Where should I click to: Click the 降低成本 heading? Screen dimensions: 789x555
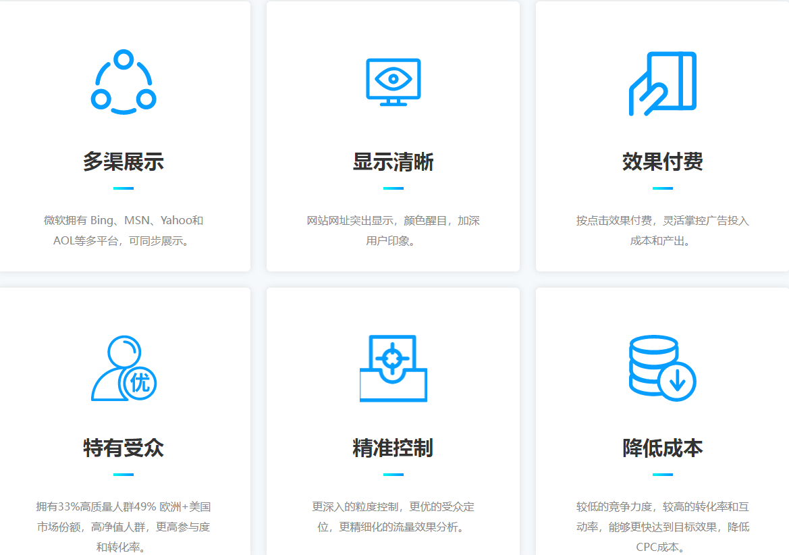tap(662, 448)
